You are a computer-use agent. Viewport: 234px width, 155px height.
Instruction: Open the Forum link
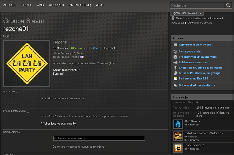(57, 73)
